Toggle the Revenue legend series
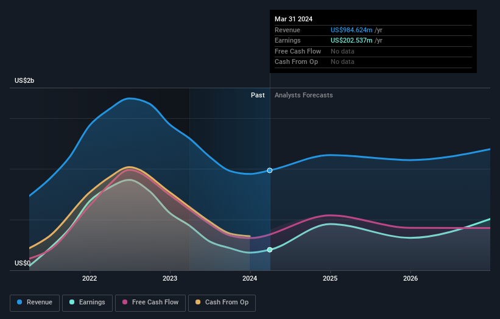Screen dimensions: 500x319 35,303
